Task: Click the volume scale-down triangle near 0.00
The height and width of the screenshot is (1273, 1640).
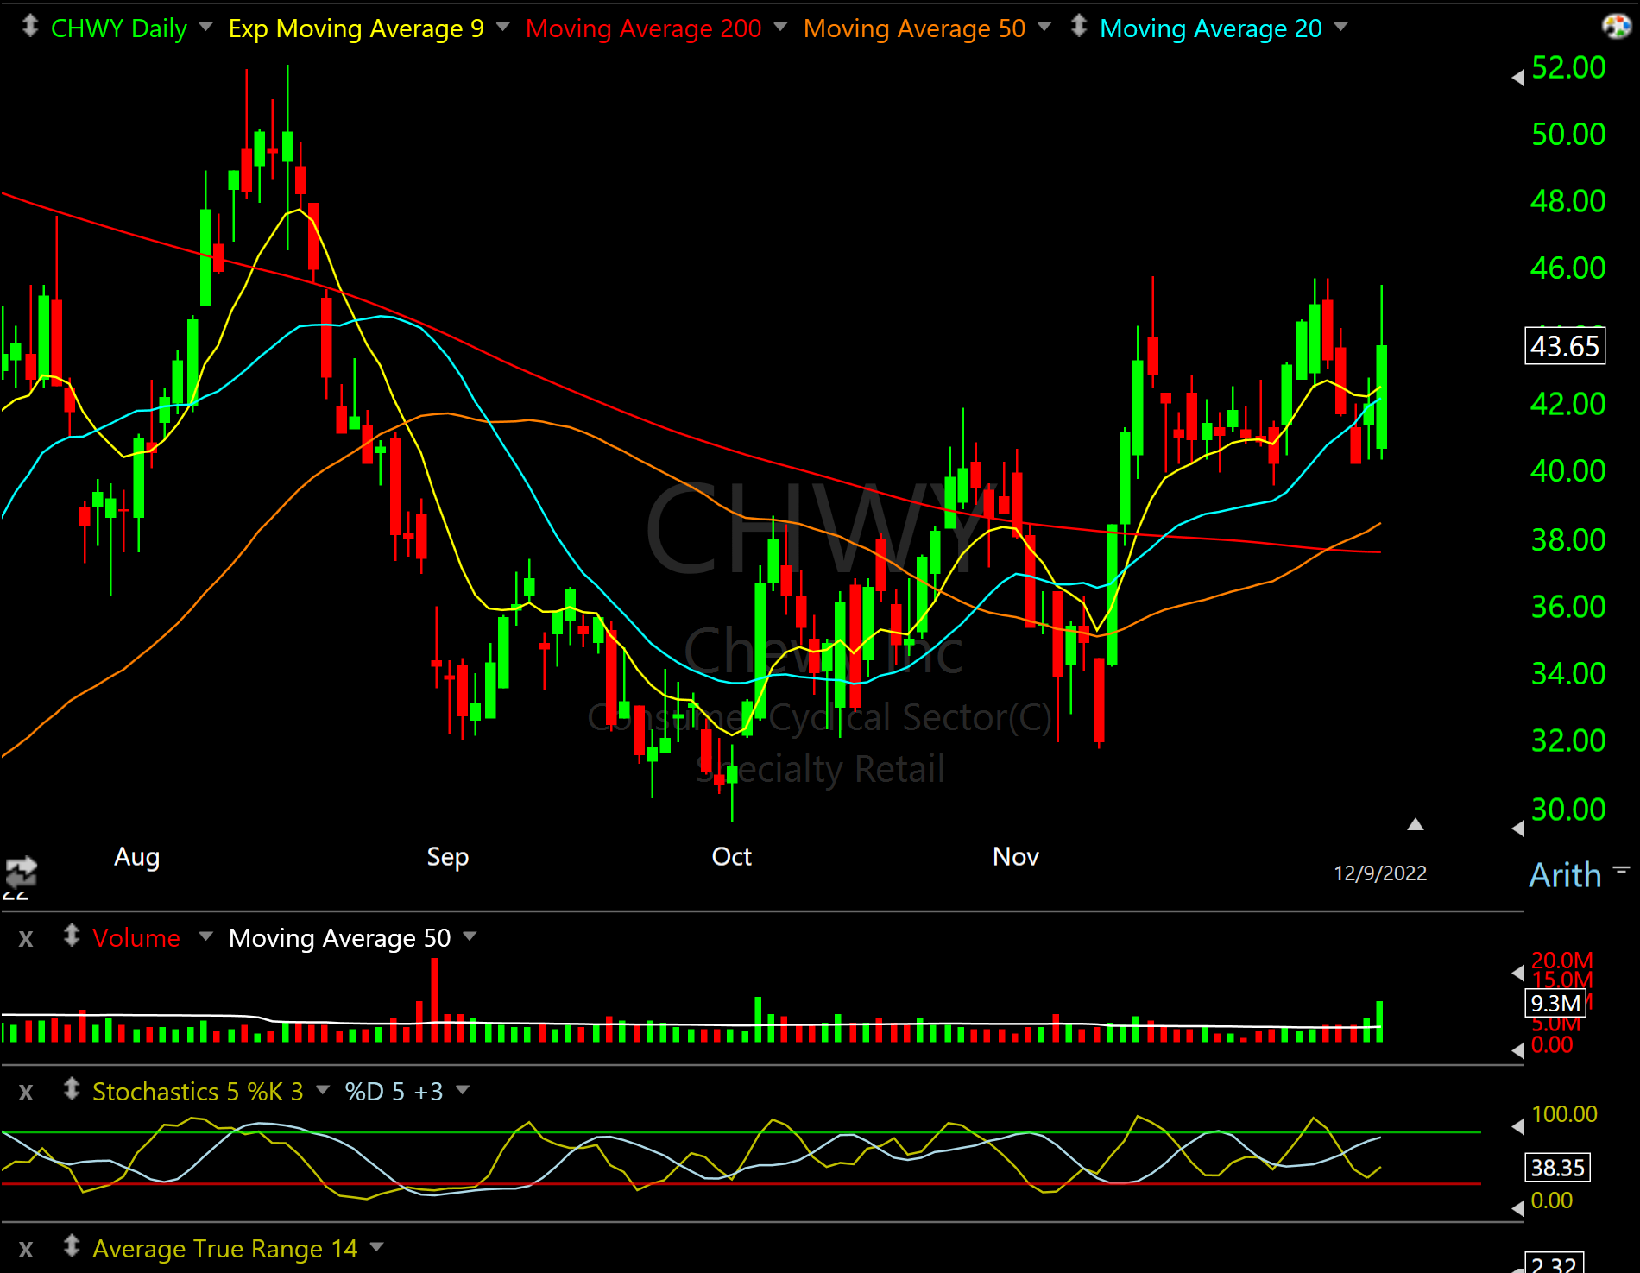Action: [1518, 1050]
